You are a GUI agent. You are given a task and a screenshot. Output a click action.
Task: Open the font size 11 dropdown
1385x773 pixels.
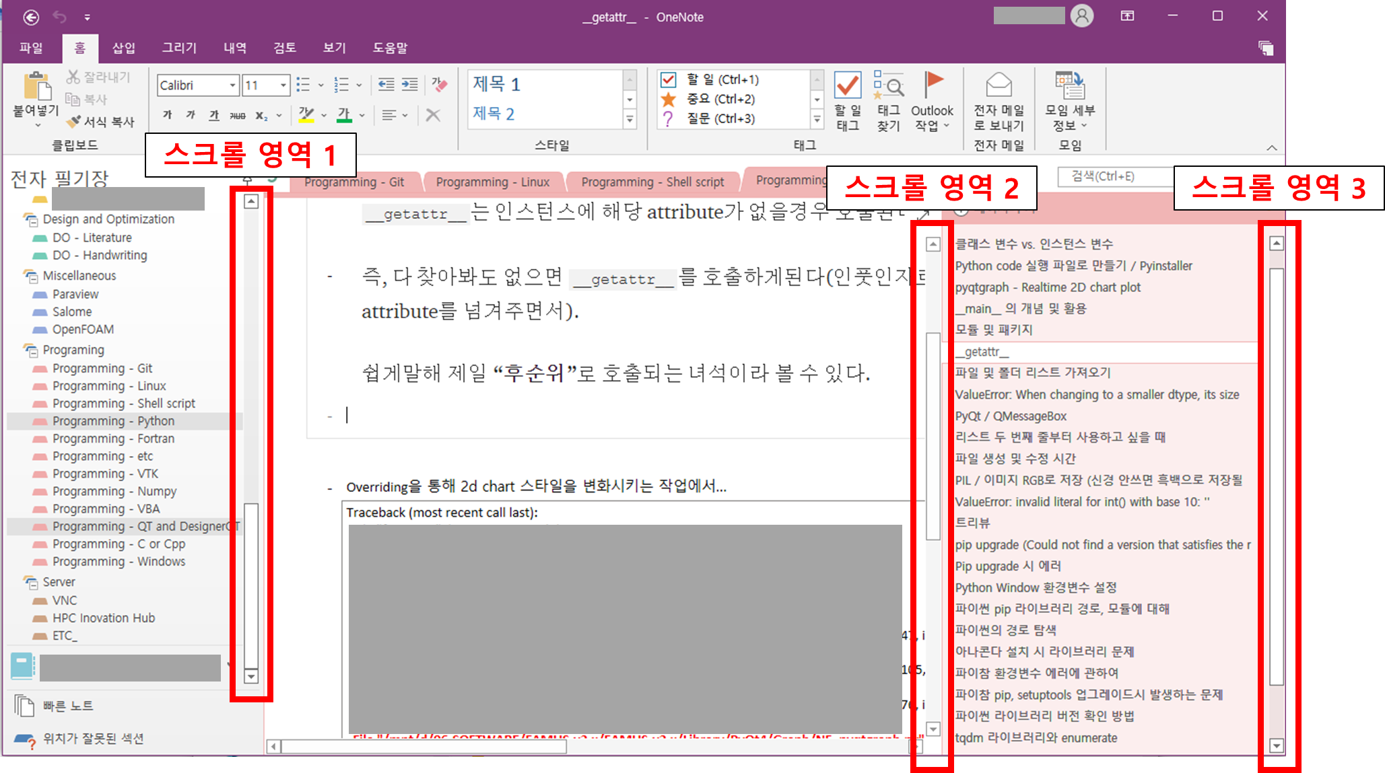283,85
